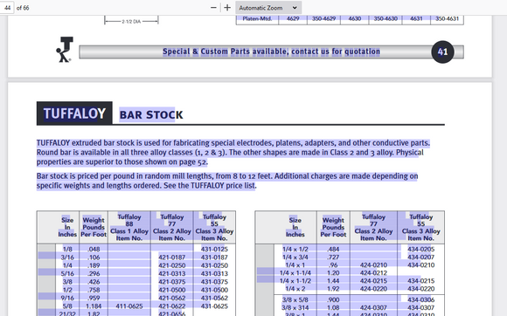Click the weight .296 cell

point(94,273)
